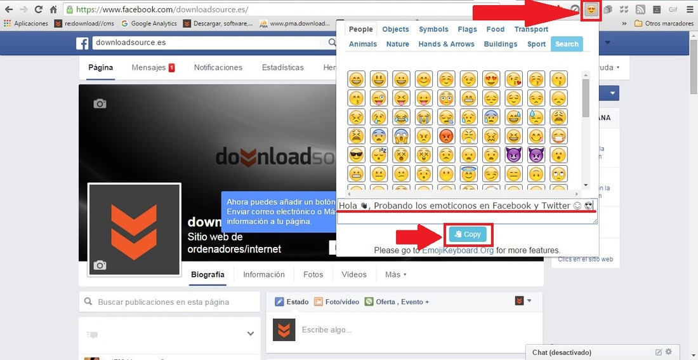Viewport: 698px width, 360px height.
Task: Open the Más dropdown on page tabs
Action: (396, 274)
